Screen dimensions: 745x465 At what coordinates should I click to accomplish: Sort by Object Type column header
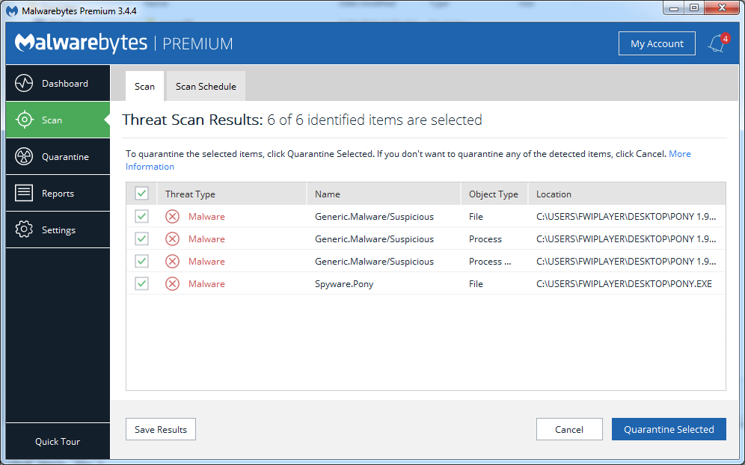click(x=494, y=194)
